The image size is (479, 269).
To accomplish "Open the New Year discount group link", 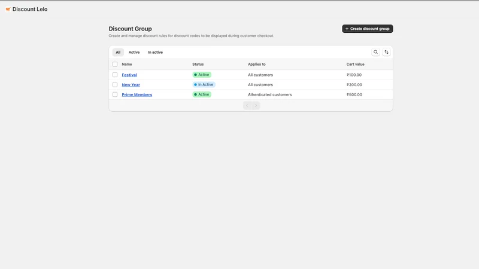I will coord(131,85).
